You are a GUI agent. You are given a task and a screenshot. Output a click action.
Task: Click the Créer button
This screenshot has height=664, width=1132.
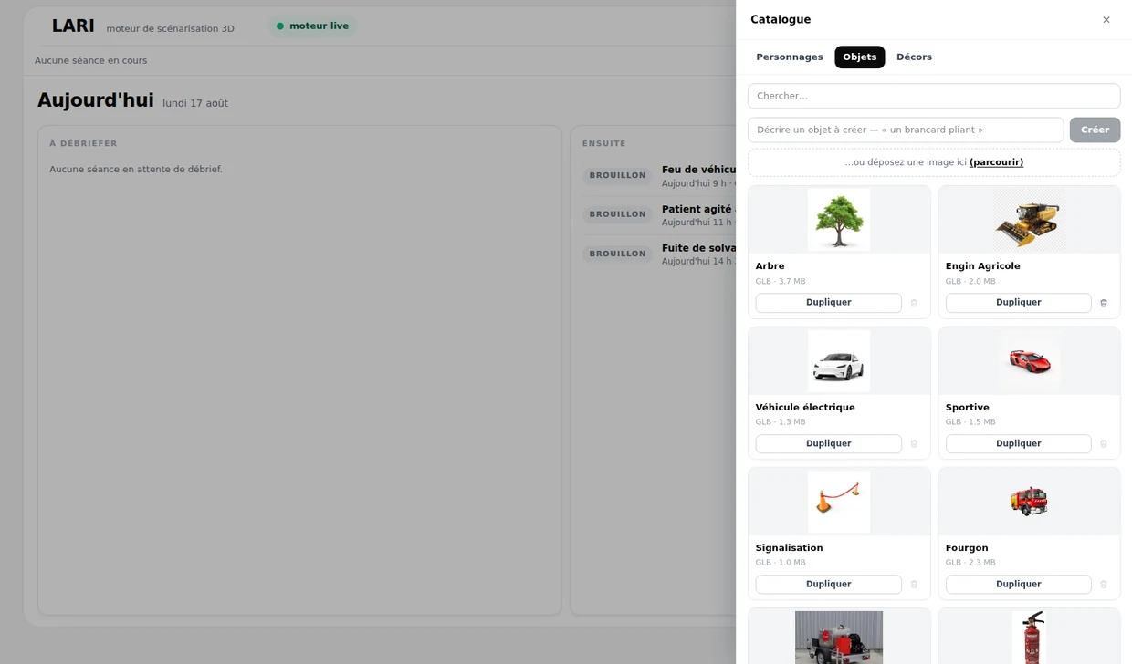(x=1095, y=130)
